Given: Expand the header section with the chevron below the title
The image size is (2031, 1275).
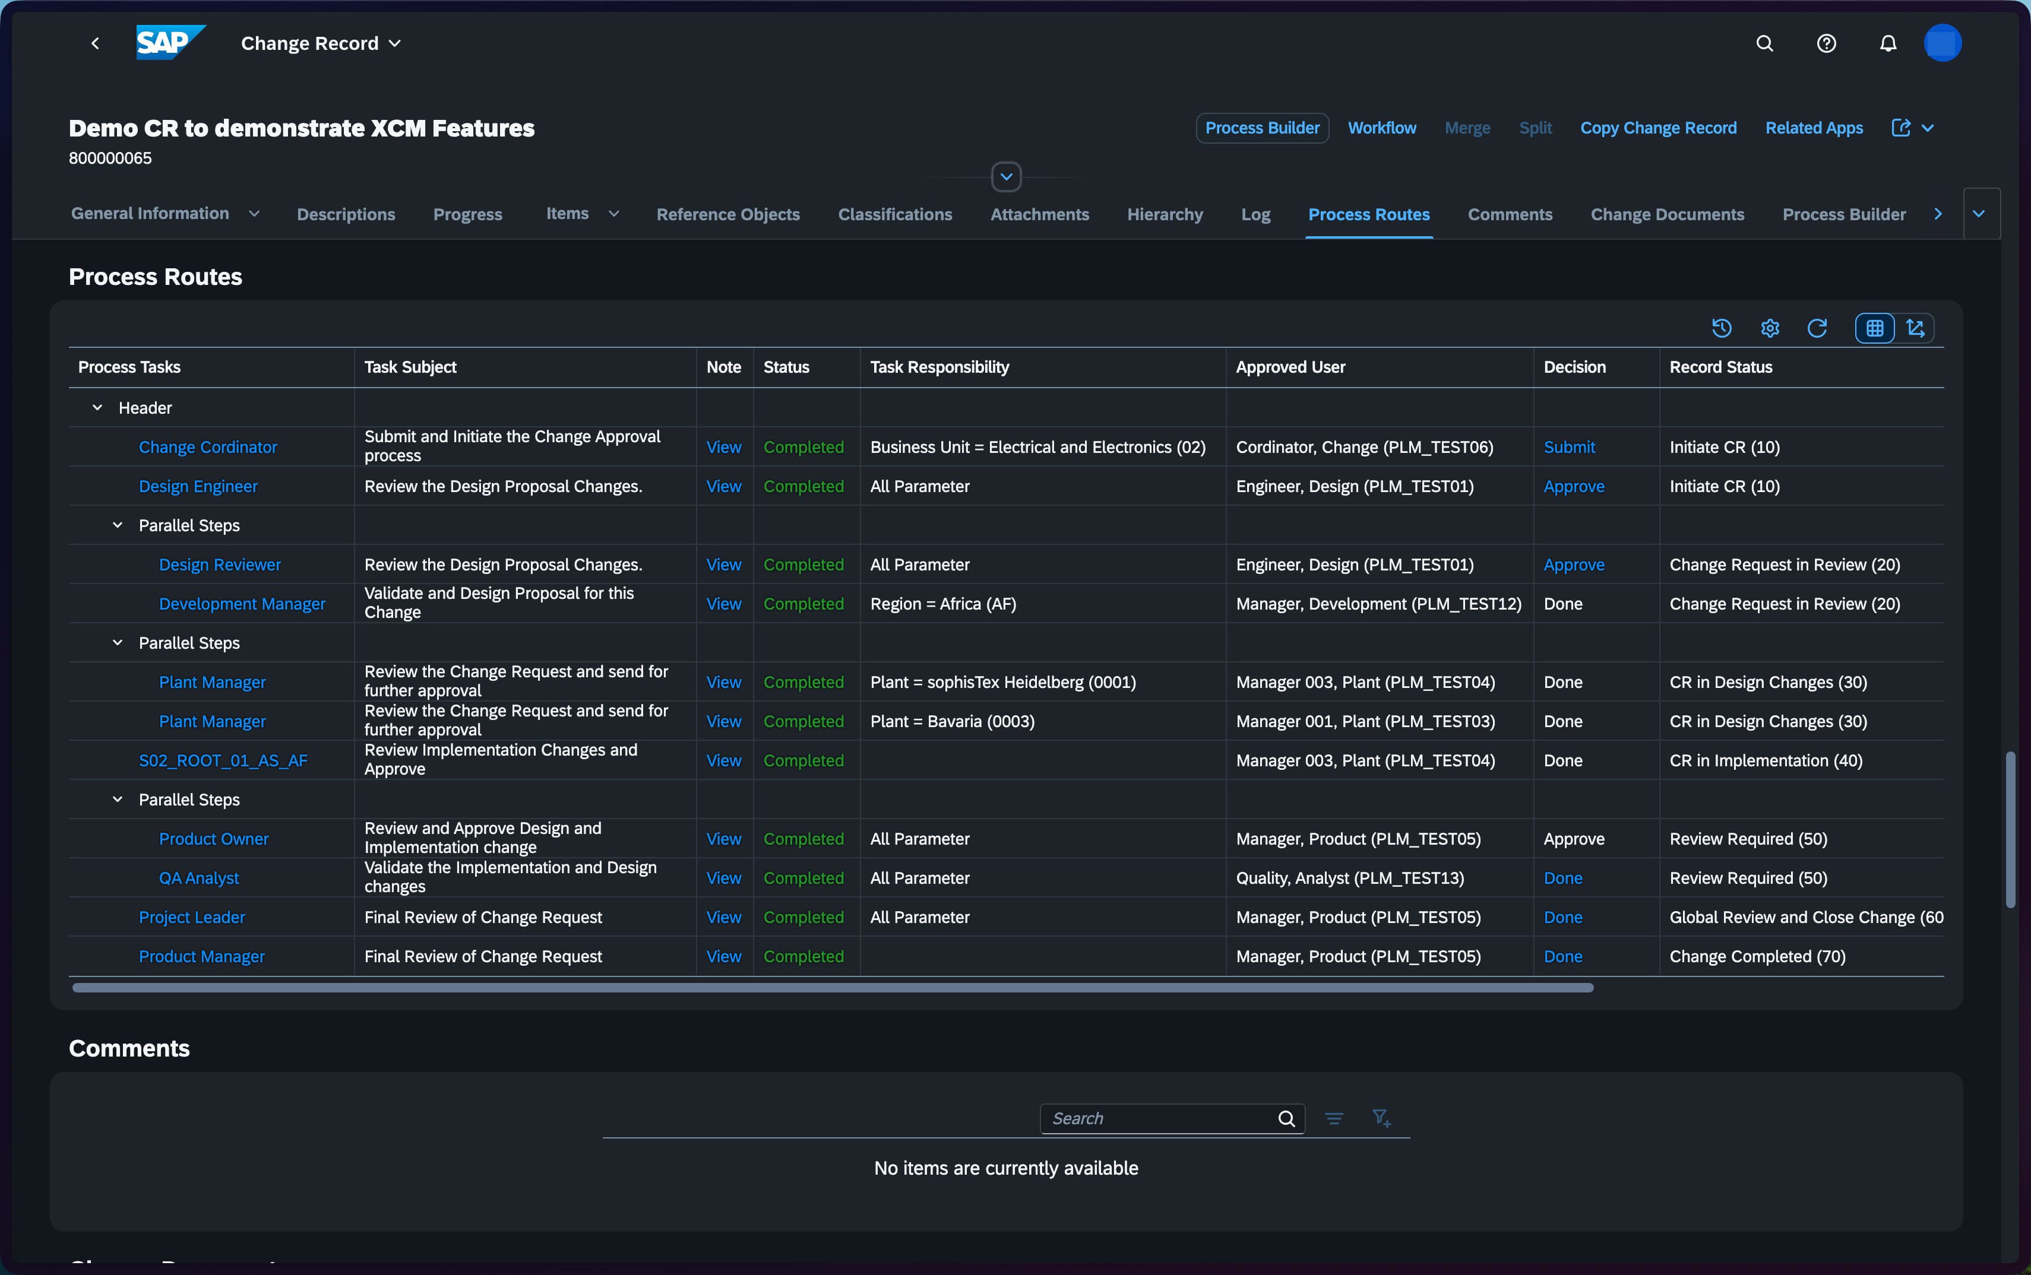Looking at the screenshot, I should point(1006,176).
